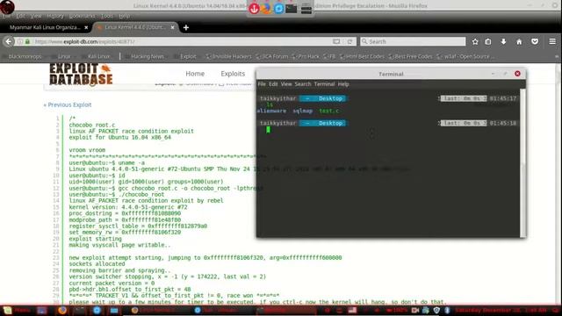Open a new tab with plus button
The width and height of the screenshot is (562, 316).
pos(186,27)
